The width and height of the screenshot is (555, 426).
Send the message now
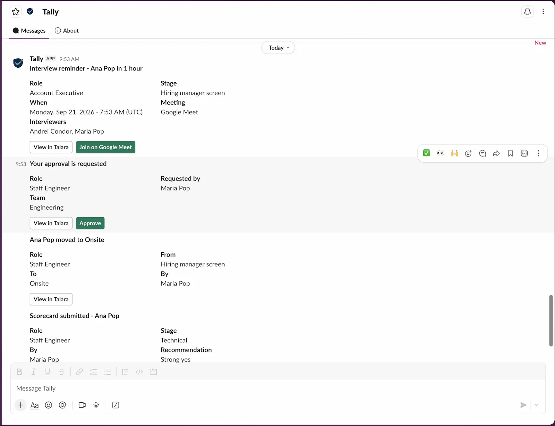[x=523, y=405]
